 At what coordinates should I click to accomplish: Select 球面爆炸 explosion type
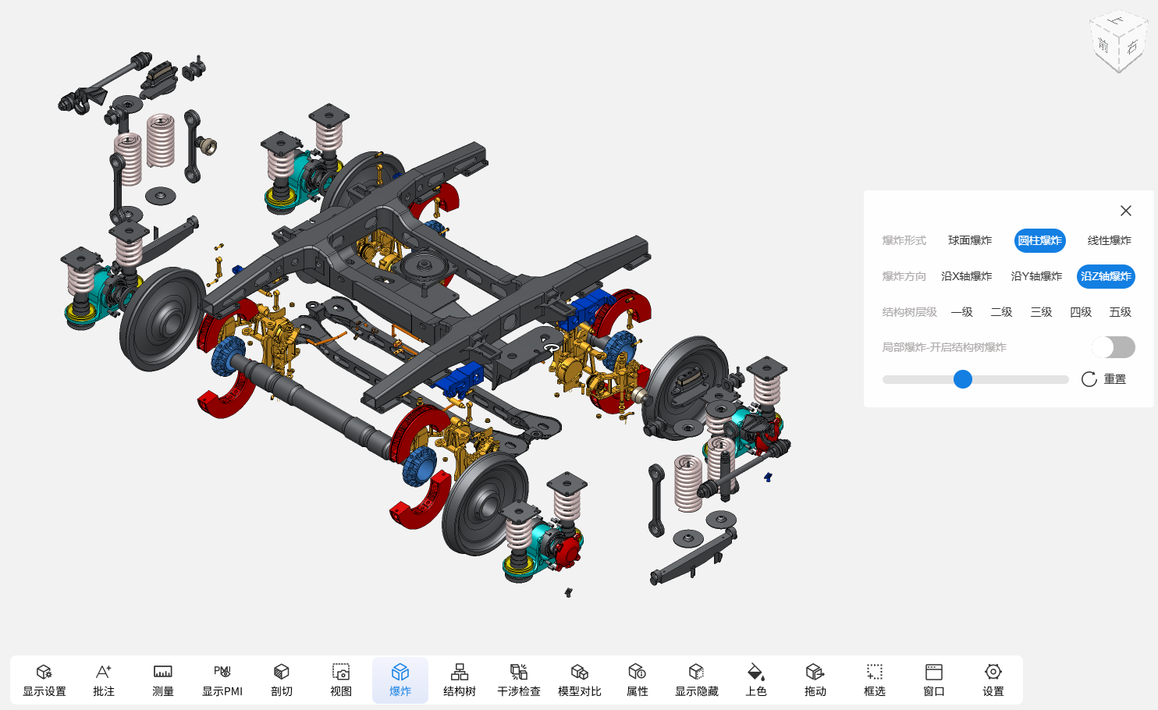(x=970, y=240)
